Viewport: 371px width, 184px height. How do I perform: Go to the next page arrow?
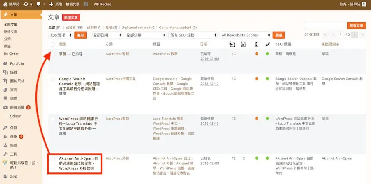(x=355, y=35)
